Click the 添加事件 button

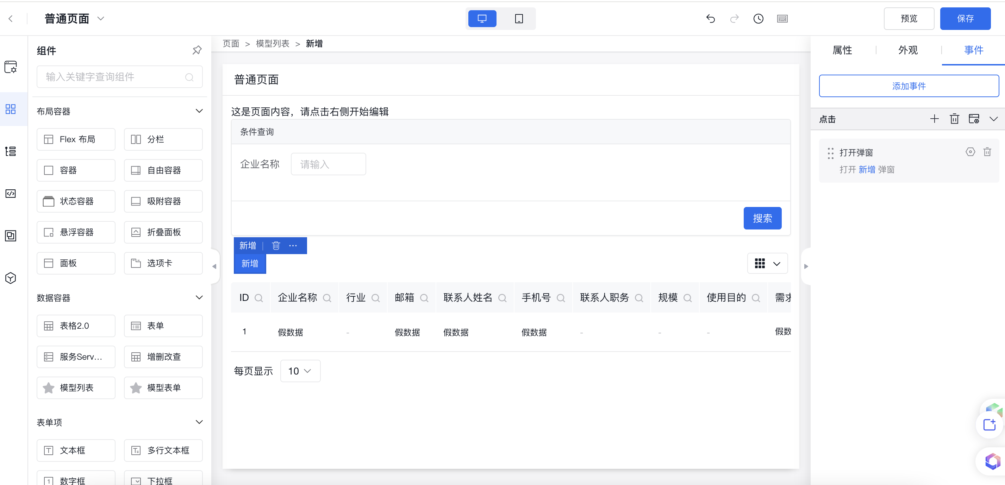coord(909,86)
